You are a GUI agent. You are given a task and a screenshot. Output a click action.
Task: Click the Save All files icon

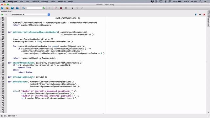click(17, 8)
